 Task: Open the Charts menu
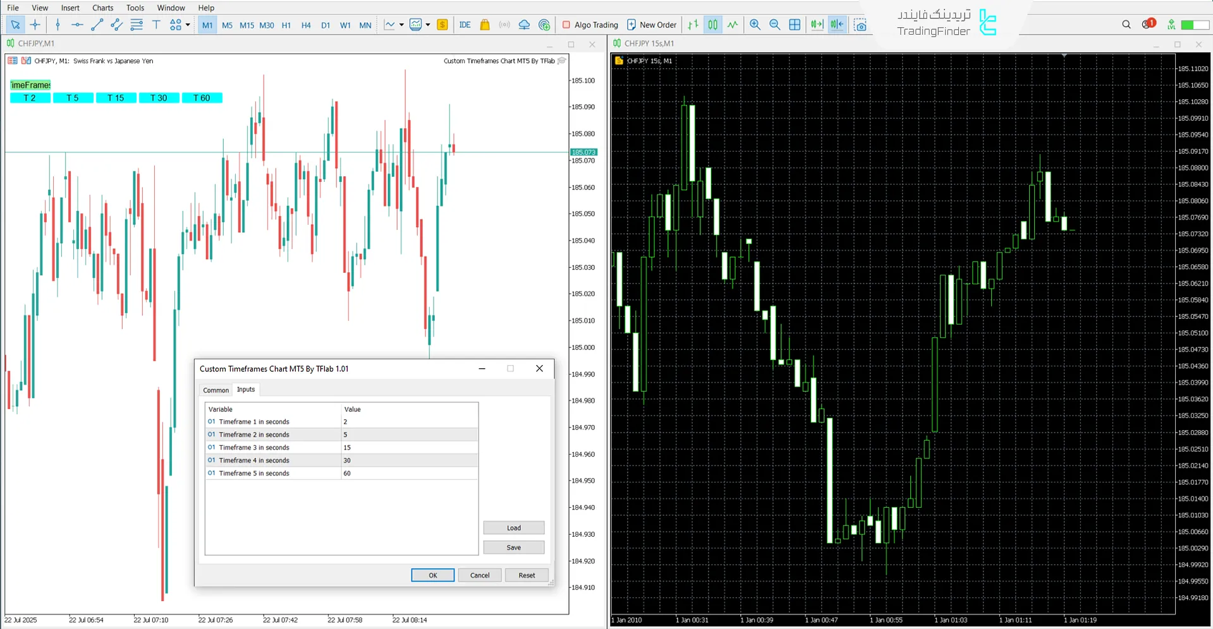(x=102, y=8)
